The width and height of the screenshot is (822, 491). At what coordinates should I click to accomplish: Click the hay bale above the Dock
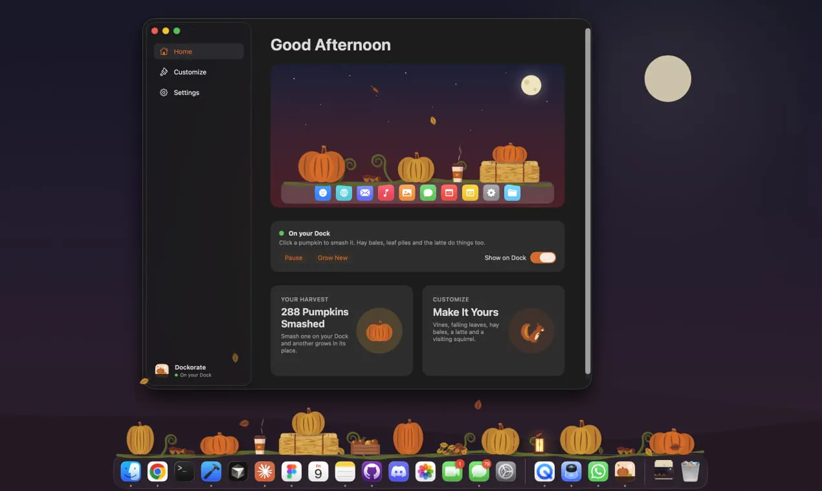pos(309,444)
